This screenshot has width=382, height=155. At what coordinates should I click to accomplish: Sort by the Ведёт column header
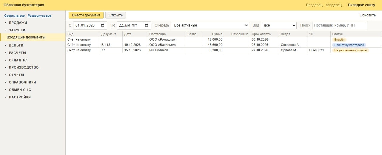click(x=293, y=34)
